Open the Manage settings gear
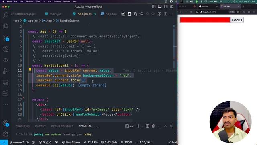 [x=6, y=134]
